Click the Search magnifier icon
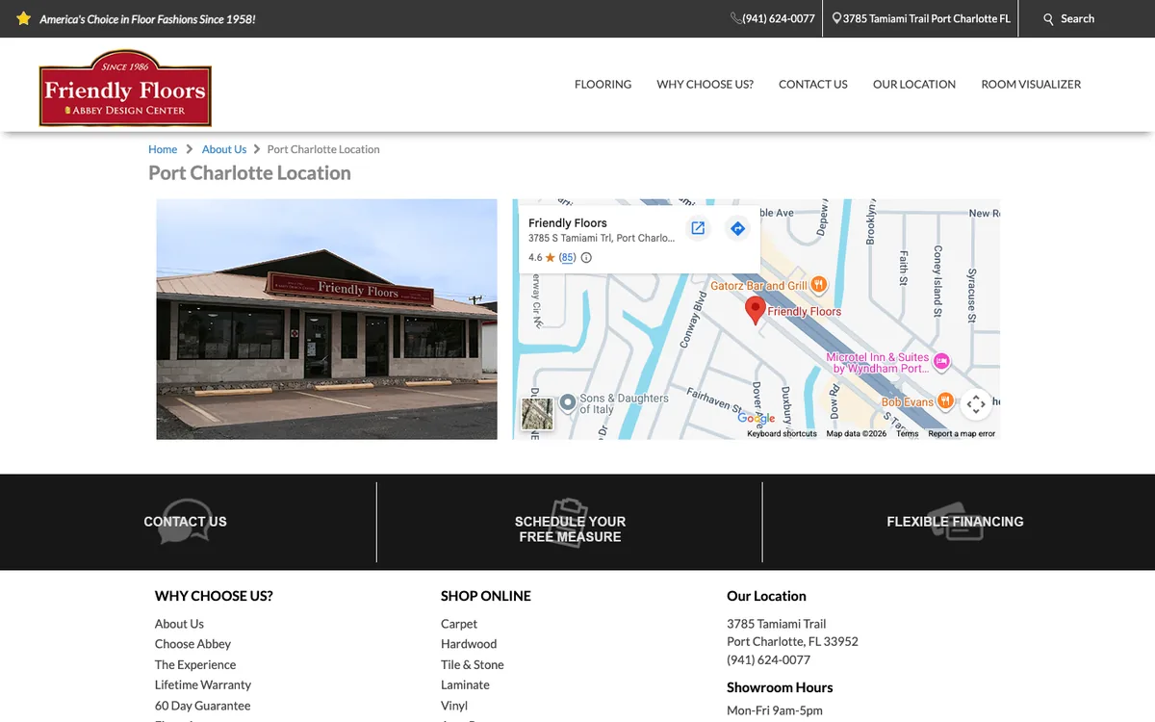 (x=1049, y=19)
